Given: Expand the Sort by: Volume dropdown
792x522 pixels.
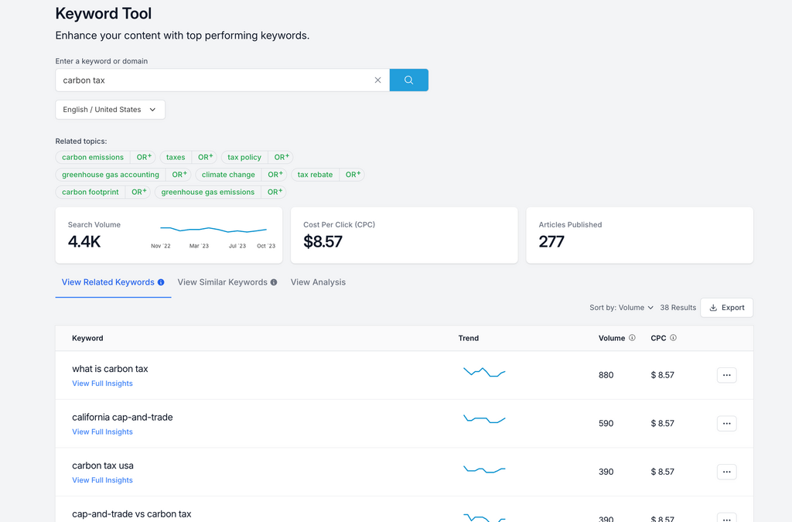Looking at the screenshot, I should point(621,308).
